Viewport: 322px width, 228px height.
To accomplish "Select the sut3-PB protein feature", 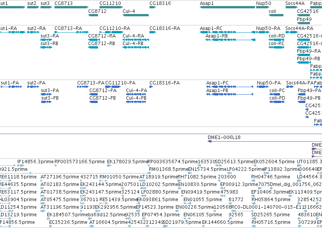I will click(x=46, y=102).
